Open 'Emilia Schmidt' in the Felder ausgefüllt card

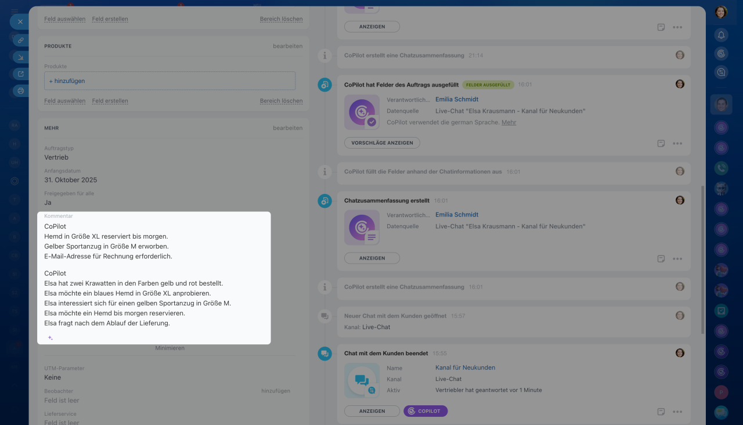coord(457,99)
